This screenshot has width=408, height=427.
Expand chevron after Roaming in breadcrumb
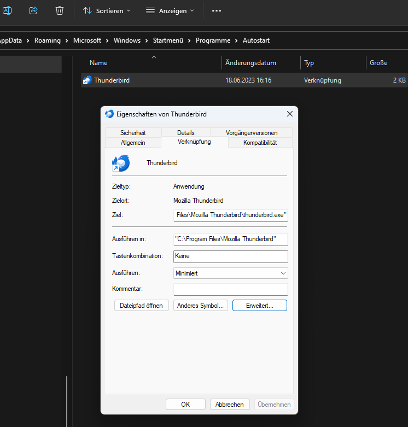67,40
